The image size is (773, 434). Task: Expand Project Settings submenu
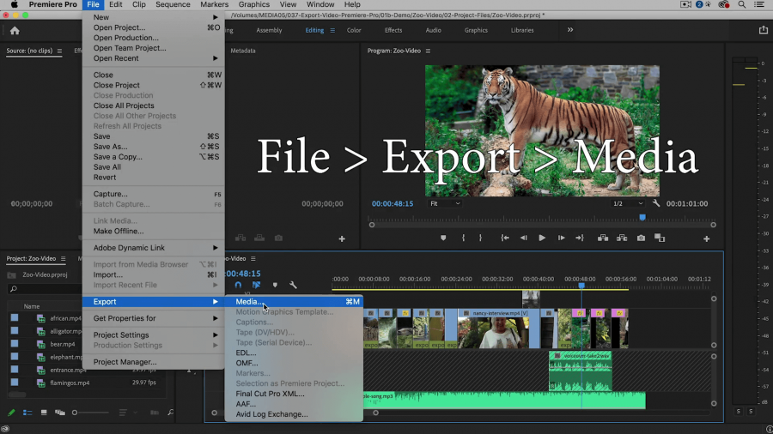pyautogui.click(x=154, y=335)
